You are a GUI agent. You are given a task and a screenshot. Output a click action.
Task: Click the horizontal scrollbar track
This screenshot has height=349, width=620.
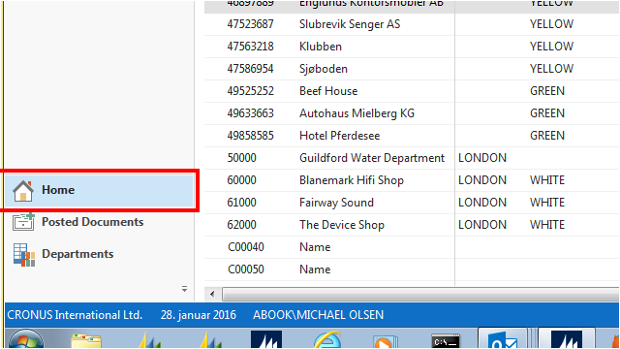click(420, 294)
